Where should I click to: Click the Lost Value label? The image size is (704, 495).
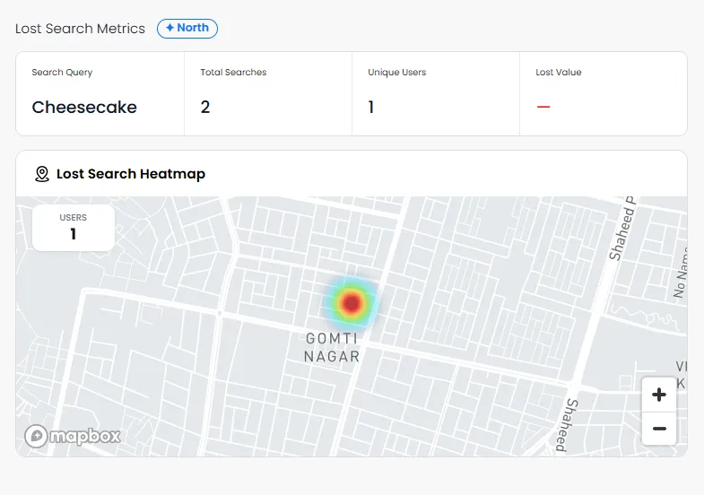point(559,73)
